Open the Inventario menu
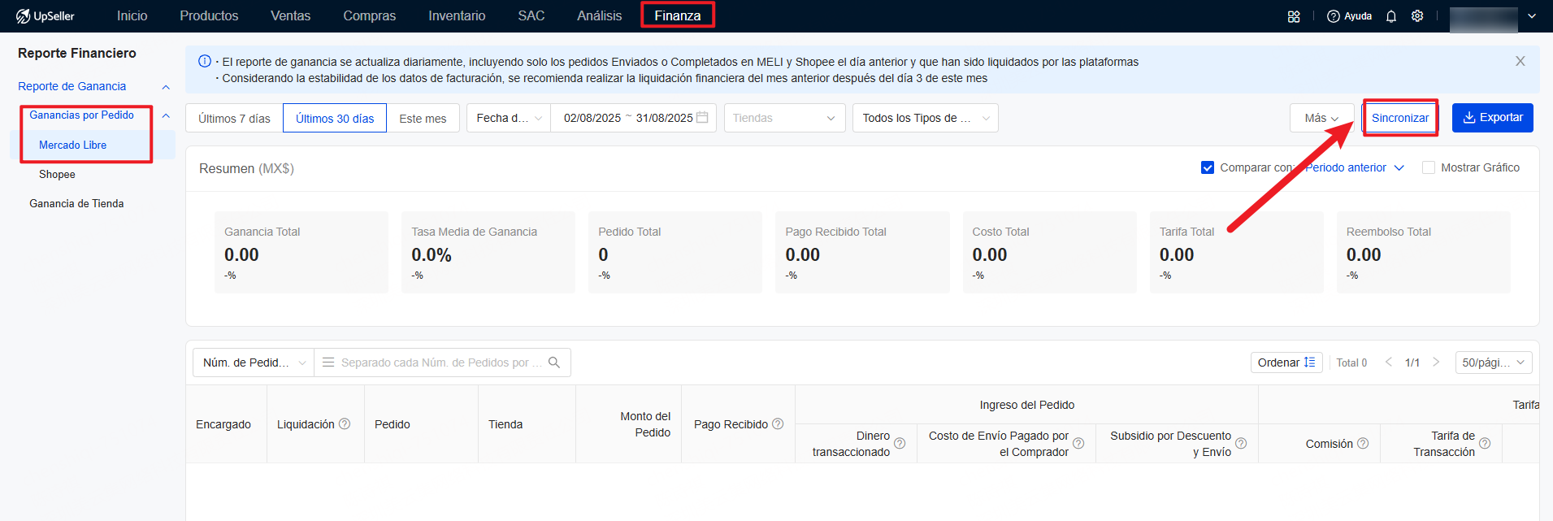Screen dimensions: 1553x521 [457, 16]
